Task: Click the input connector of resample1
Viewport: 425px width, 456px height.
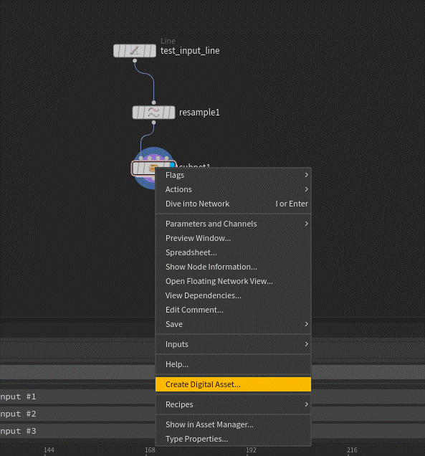Action: pyautogui.click(x=154, y=103)
